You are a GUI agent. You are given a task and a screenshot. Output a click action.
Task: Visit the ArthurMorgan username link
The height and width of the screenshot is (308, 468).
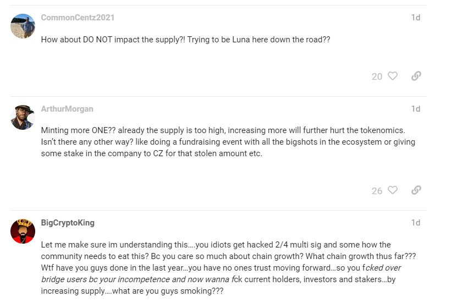pos(67,109)
